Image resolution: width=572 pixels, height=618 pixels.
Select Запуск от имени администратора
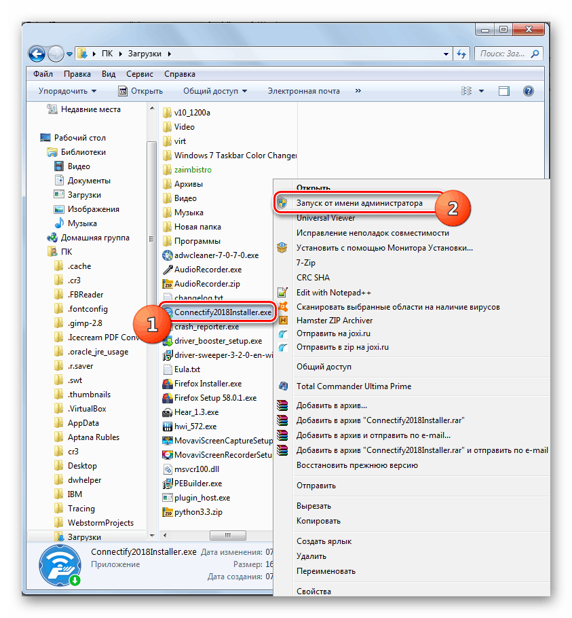[x=360, y=203]
